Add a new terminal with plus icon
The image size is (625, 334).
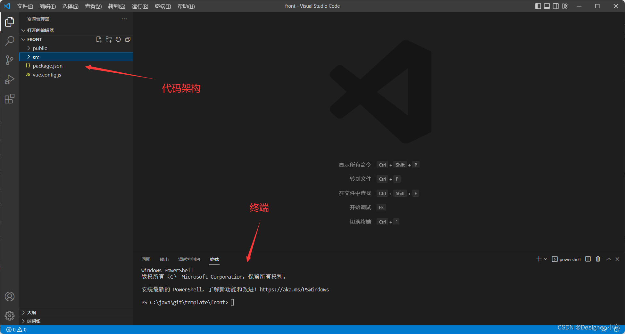point(539,259)
